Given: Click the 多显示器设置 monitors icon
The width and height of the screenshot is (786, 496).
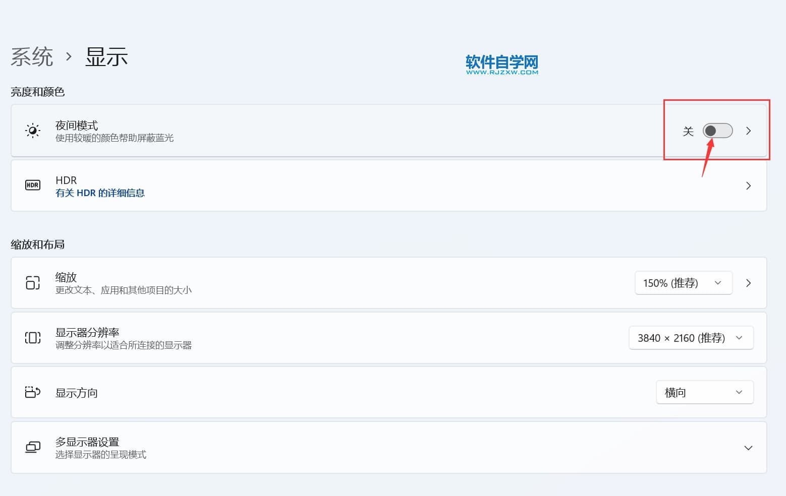Looking at the screenshot, I should 33,448.
